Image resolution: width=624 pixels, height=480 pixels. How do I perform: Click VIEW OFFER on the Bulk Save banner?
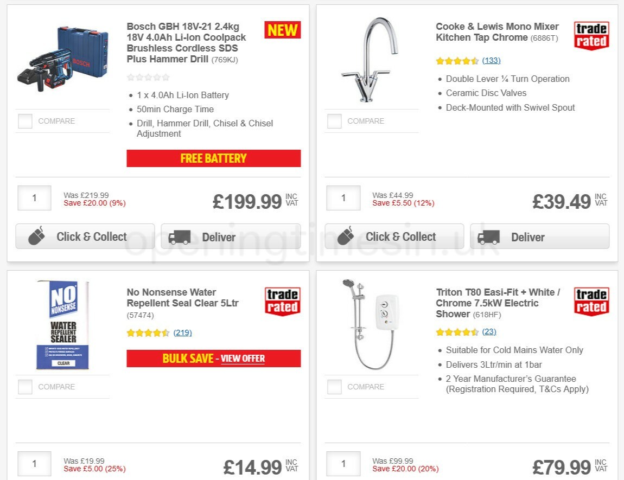pyautogui.click(x=243, y=359)
